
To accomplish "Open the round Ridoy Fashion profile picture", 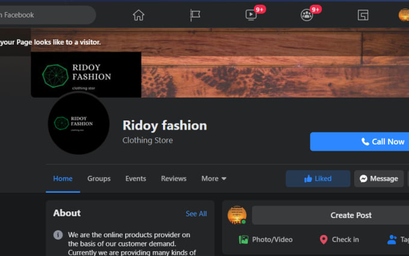I will click(79, 123).
